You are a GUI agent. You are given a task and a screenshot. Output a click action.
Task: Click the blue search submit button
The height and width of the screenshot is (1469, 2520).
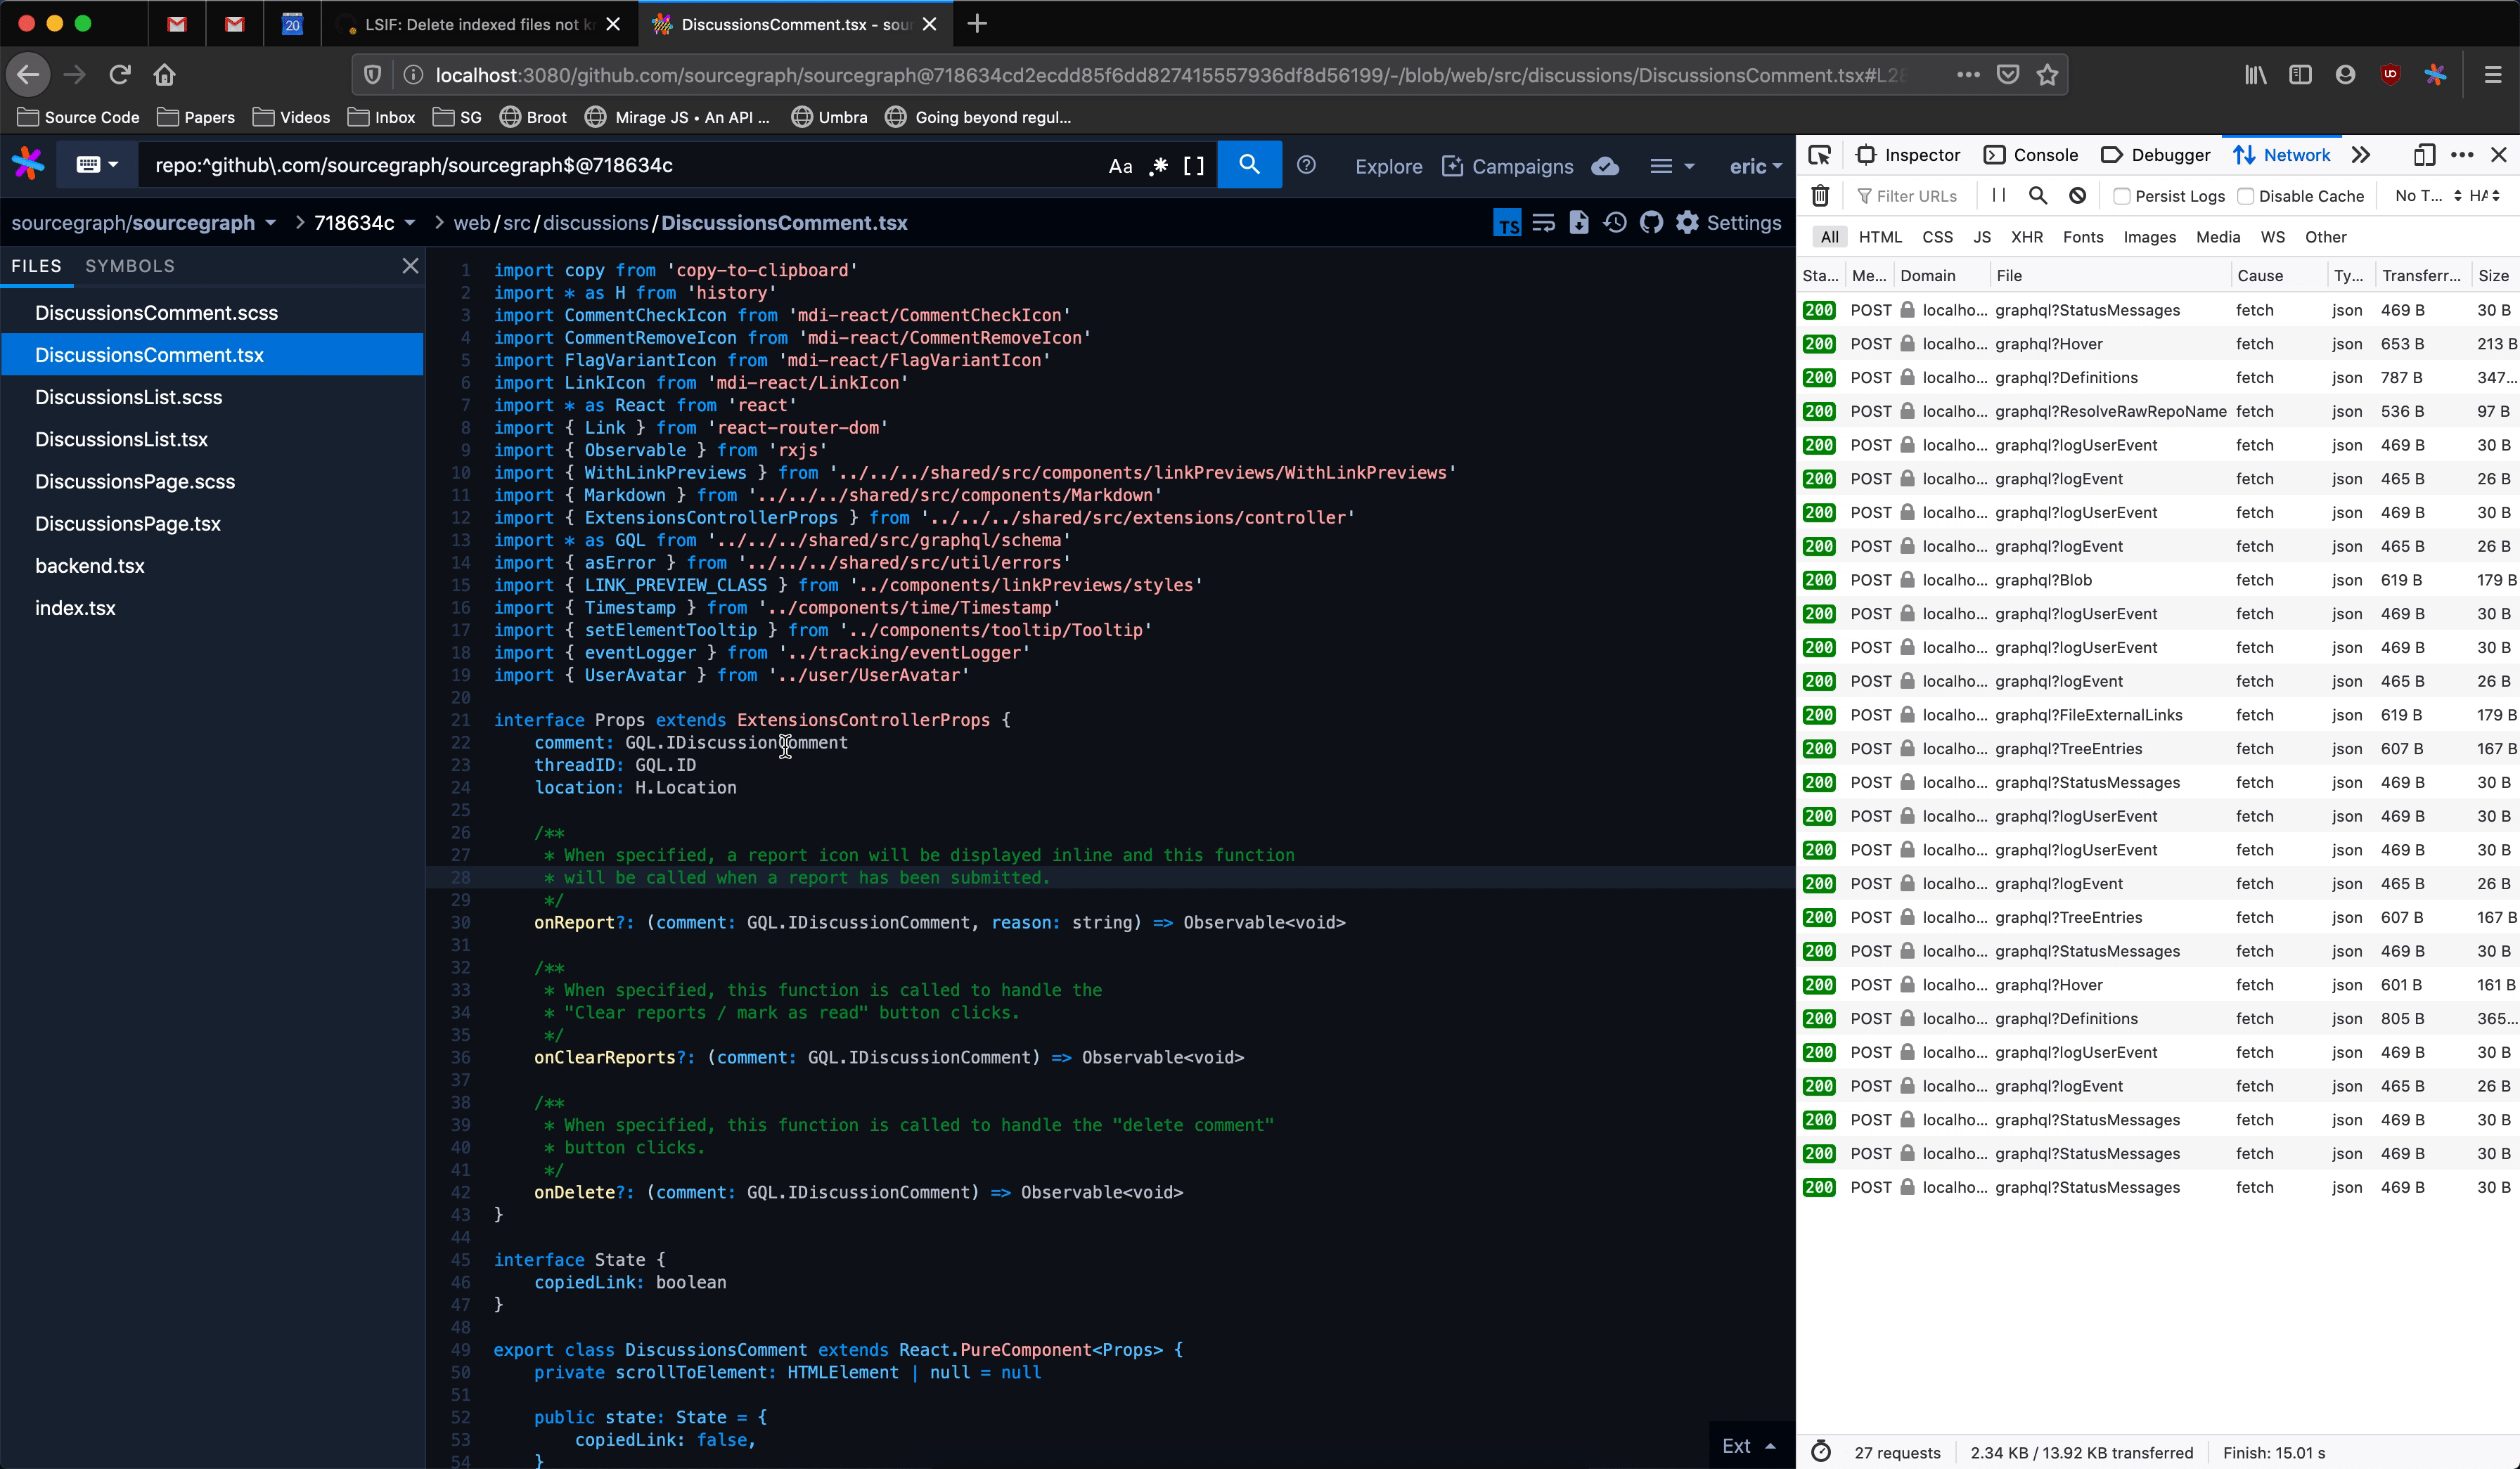click(x=1249, y=165)
